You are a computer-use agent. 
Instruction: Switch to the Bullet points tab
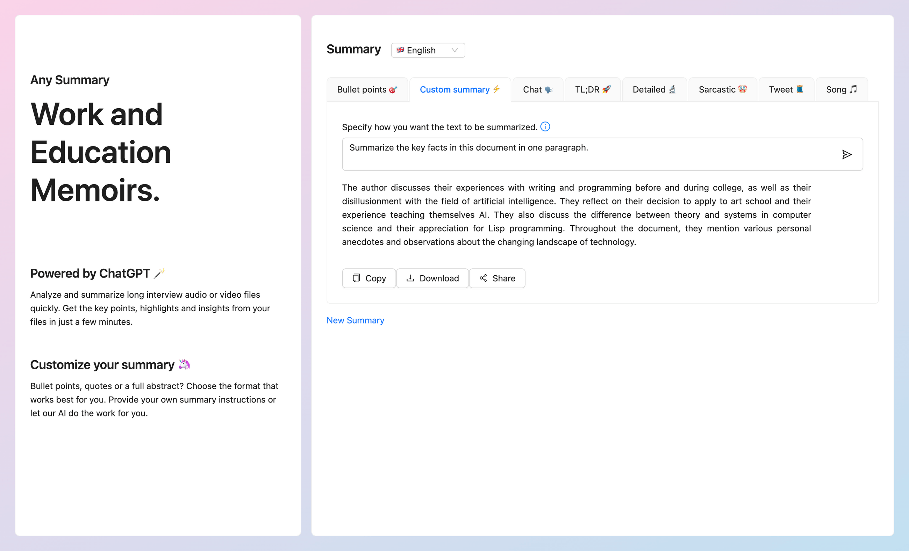[x=367, y=89]
